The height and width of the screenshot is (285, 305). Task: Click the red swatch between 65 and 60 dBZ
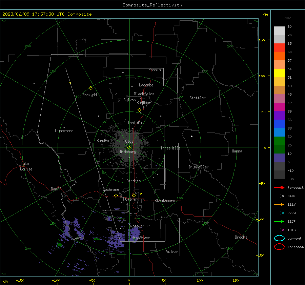(279, 48)
